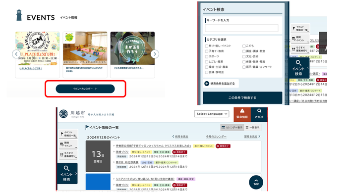Focus the キーワードを入力 text field
This screenshot has height=195, width=347.
[x=241, y=28]
